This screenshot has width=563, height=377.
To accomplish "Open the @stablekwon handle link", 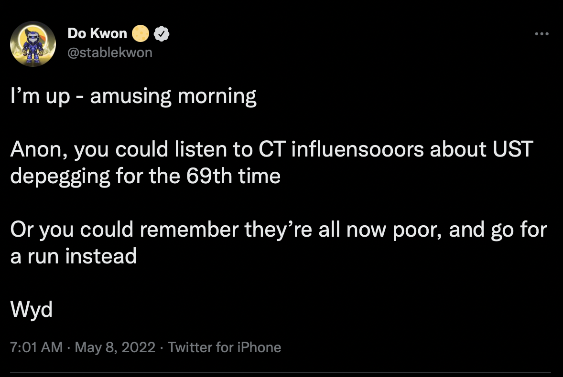I will point(110,52).
